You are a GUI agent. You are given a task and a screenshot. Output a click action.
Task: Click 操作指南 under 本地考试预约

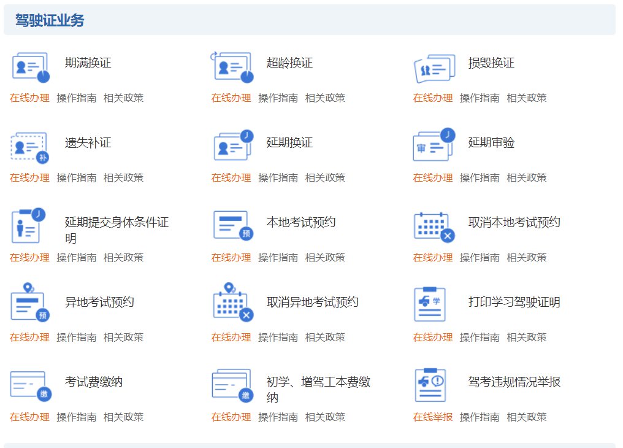[x=278, y=258]
